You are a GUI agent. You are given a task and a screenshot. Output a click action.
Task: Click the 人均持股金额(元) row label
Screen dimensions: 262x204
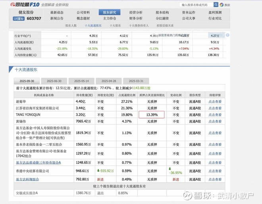[x=25, y=55]
